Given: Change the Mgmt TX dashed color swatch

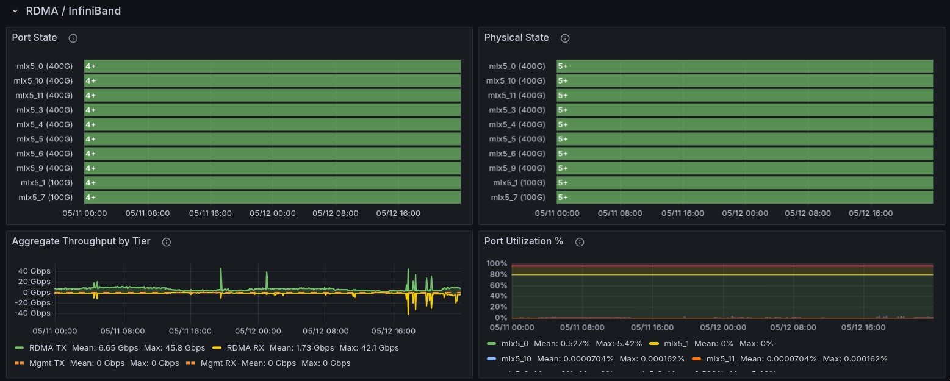Looking at the screenshot, I should 18,363.
